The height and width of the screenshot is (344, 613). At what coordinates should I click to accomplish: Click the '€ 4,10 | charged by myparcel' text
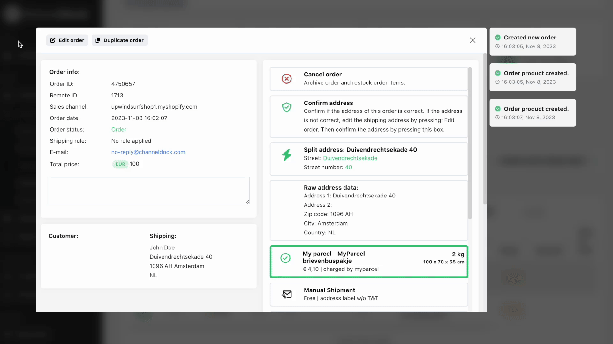(x=340, y=269)
